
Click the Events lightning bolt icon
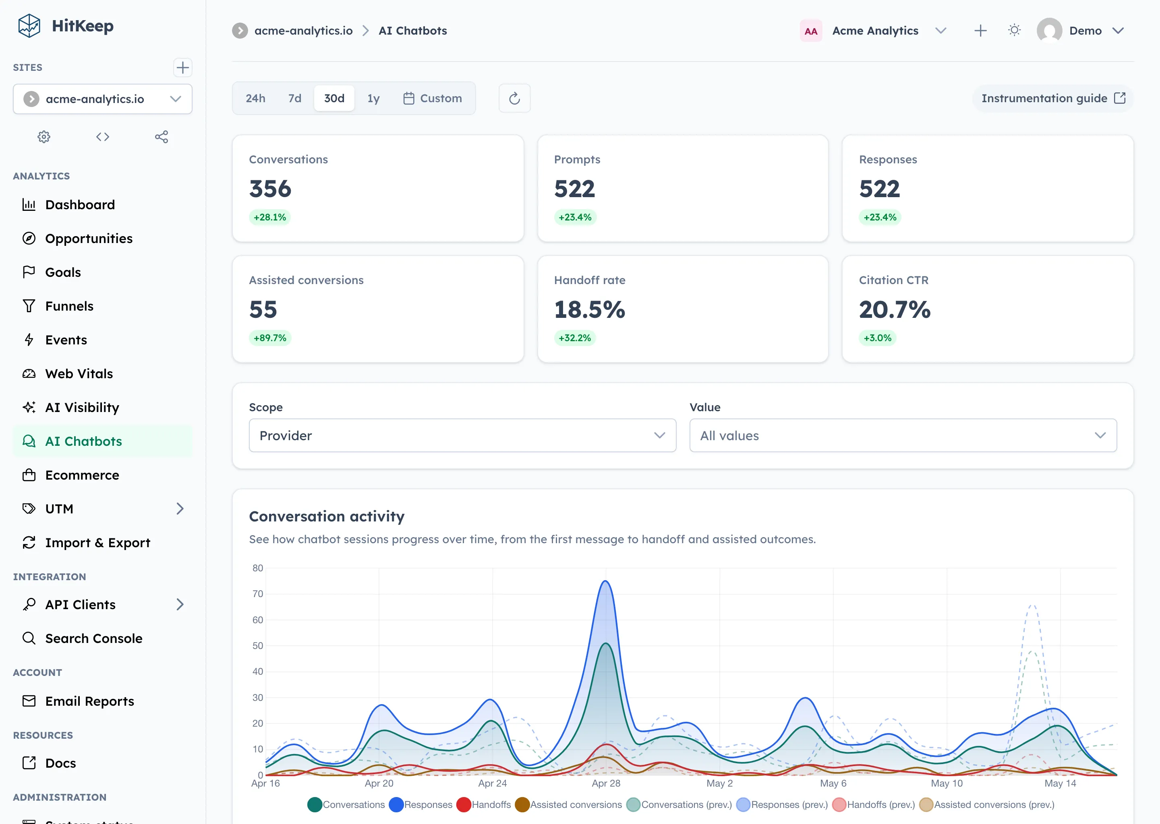click(x=29, y=340)
